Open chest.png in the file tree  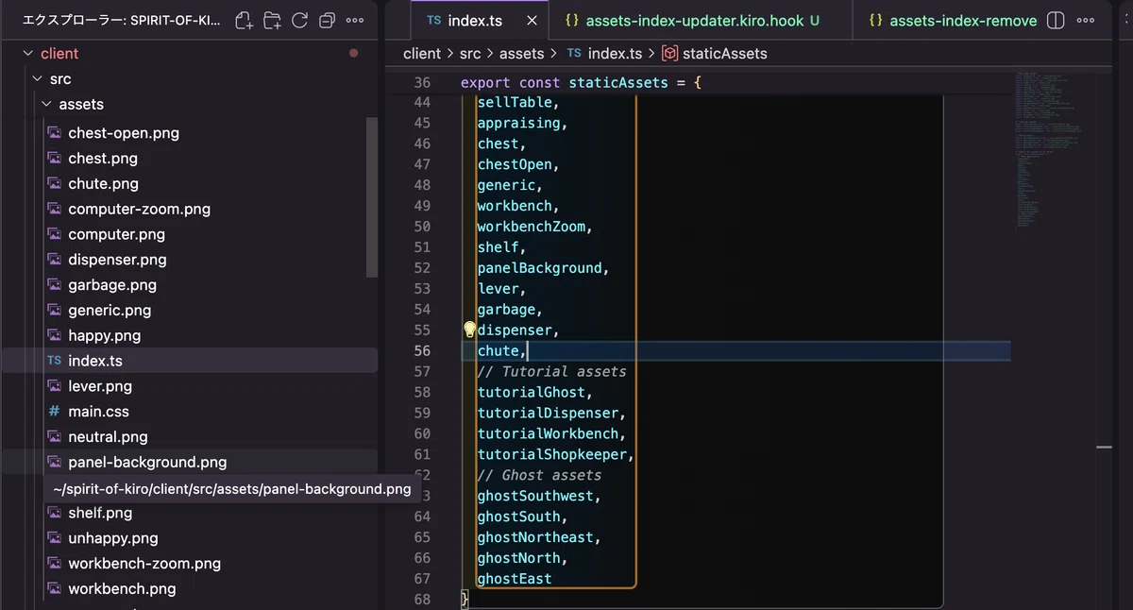pyautogui.click(x=103, y=159)
